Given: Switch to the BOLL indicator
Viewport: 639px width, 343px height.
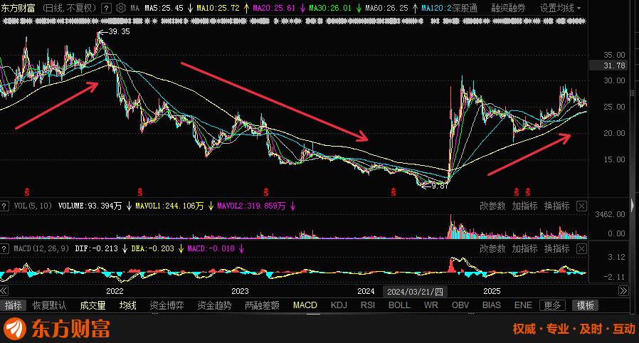Looking at the screenshot, I should [399, 305].
